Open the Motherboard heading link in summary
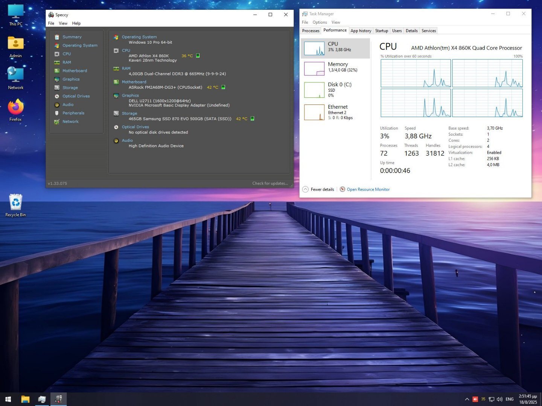 coord(134,82)
